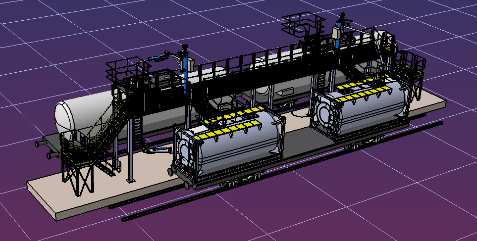Screen dimensions: 477x241
Task: Select the elevated cage platform at top
Action: pos(303,24)
